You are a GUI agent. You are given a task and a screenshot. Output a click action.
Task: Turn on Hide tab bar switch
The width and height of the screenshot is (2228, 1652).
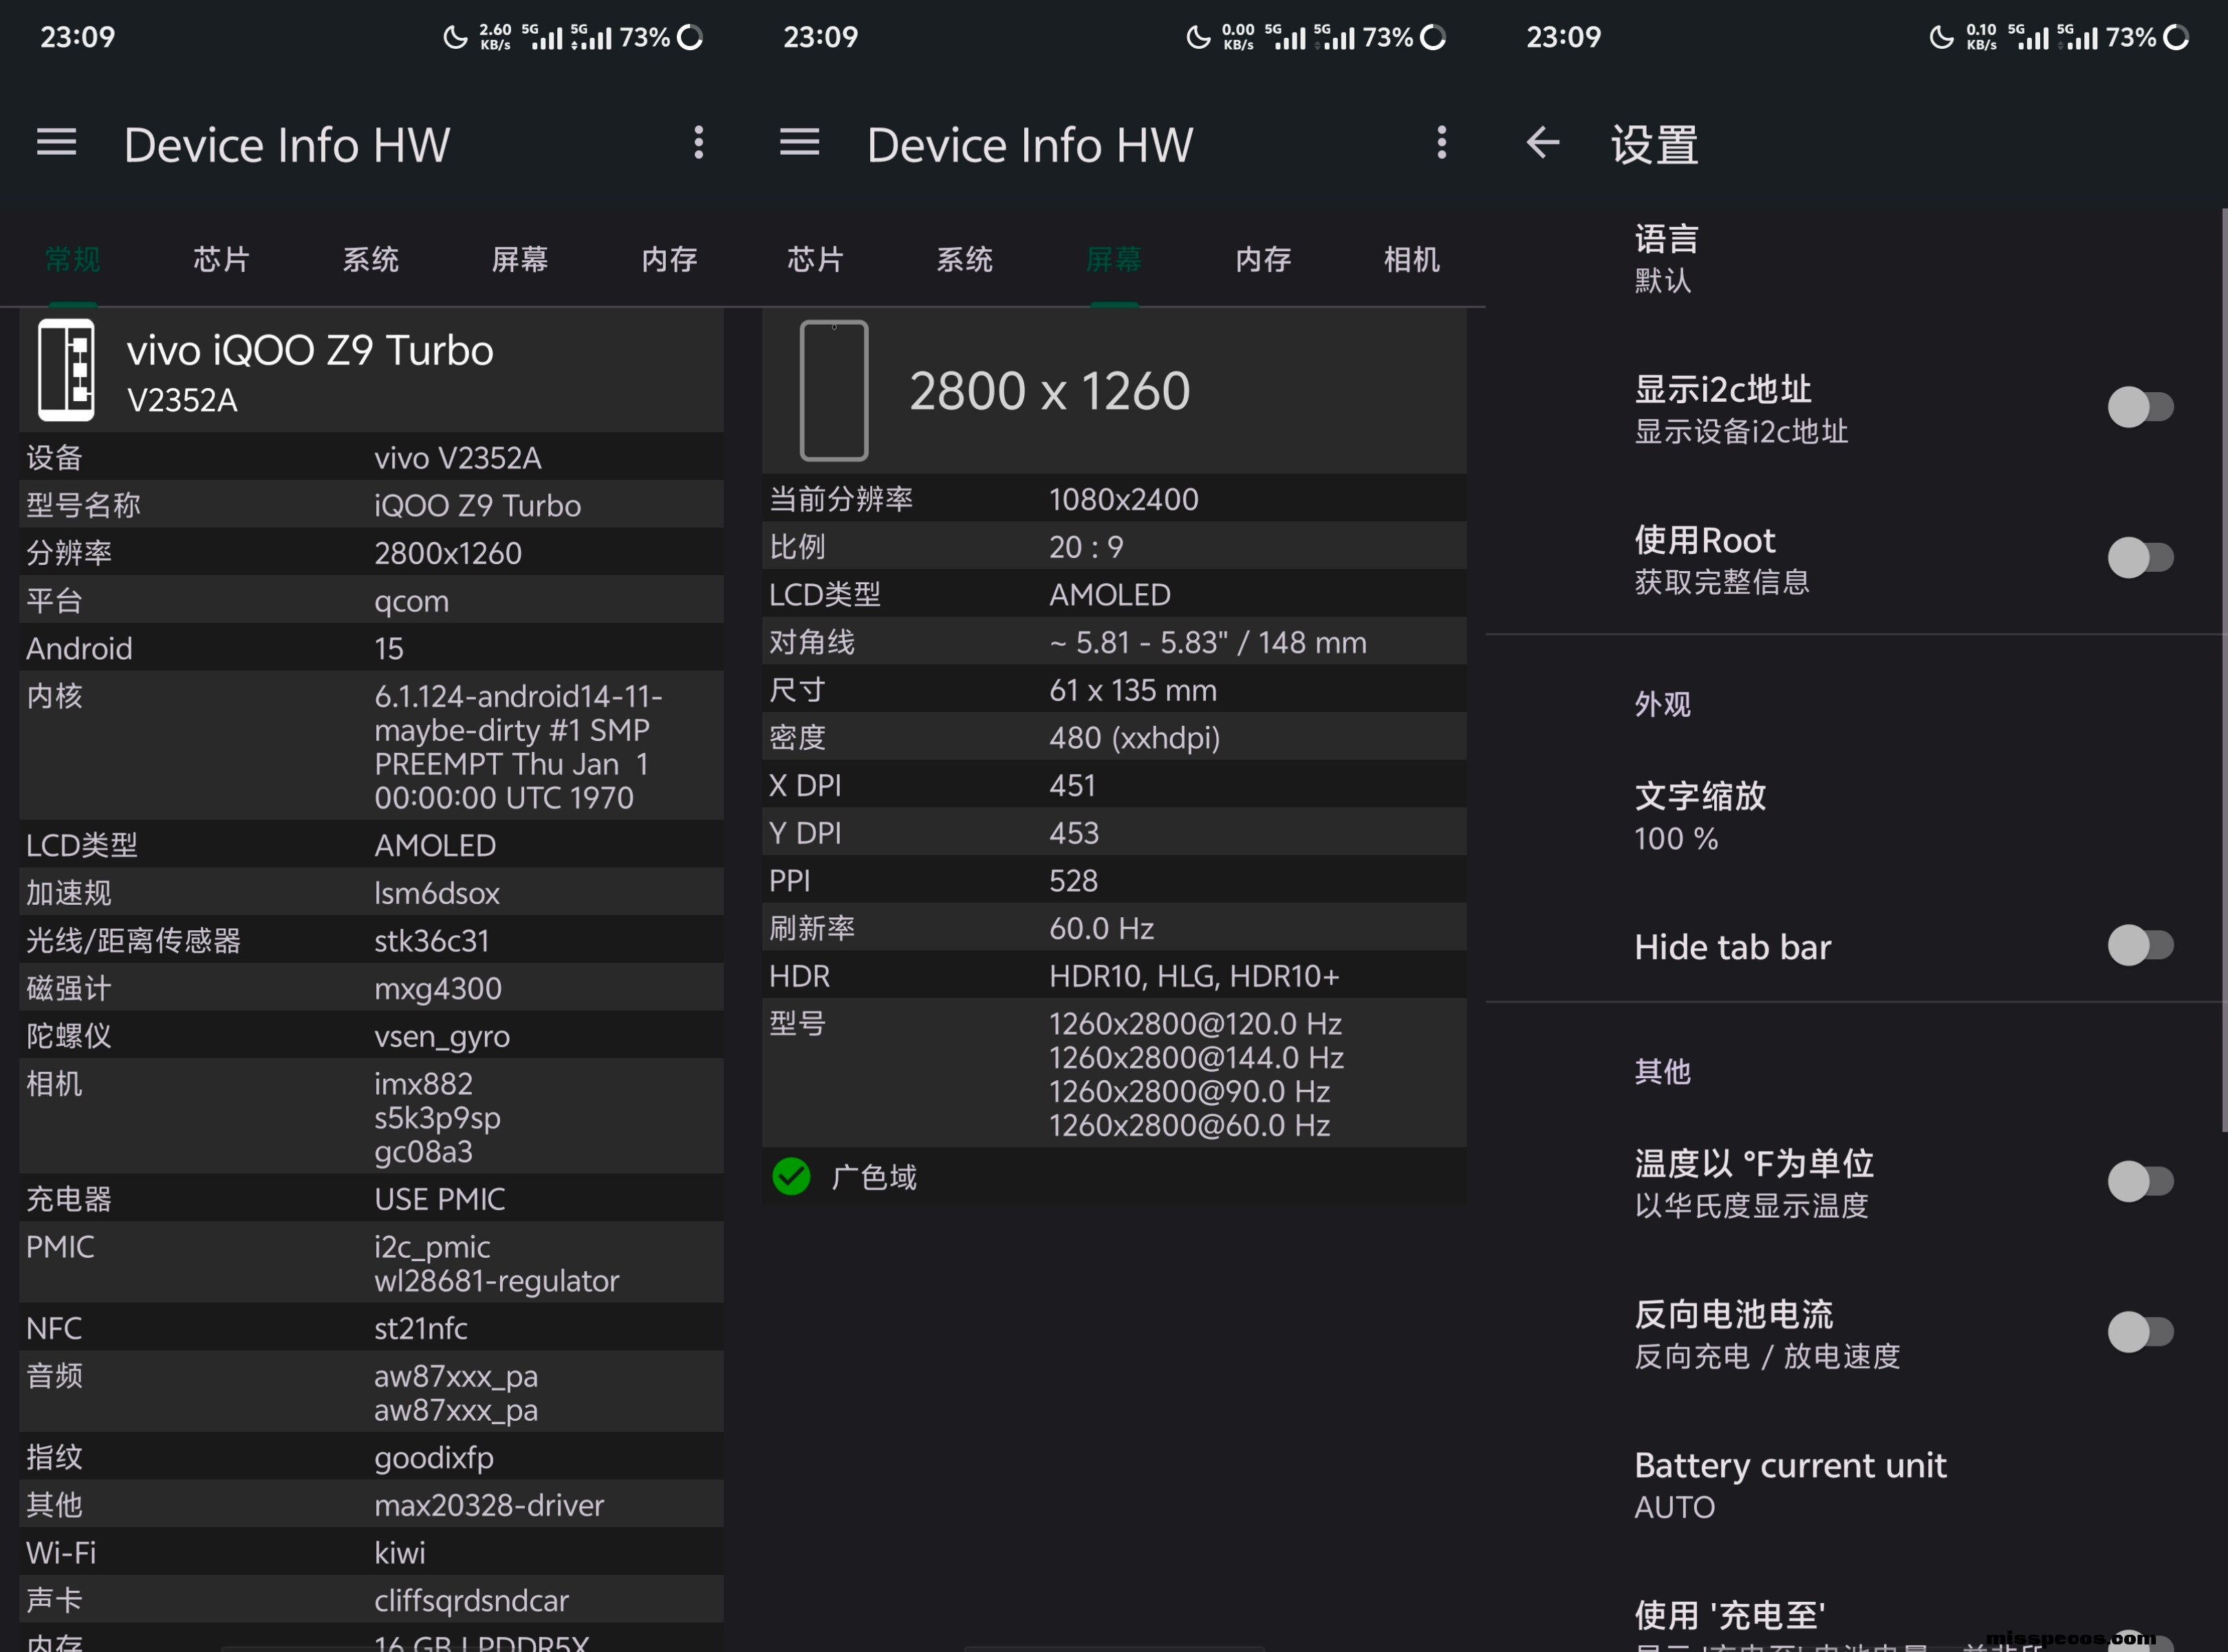coord(2140,945)
